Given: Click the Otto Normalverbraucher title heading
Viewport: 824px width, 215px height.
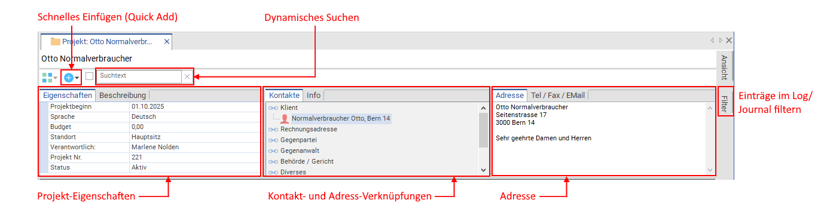Looking at the screenshot, I should pyautogui.click(x=87, y=59).
